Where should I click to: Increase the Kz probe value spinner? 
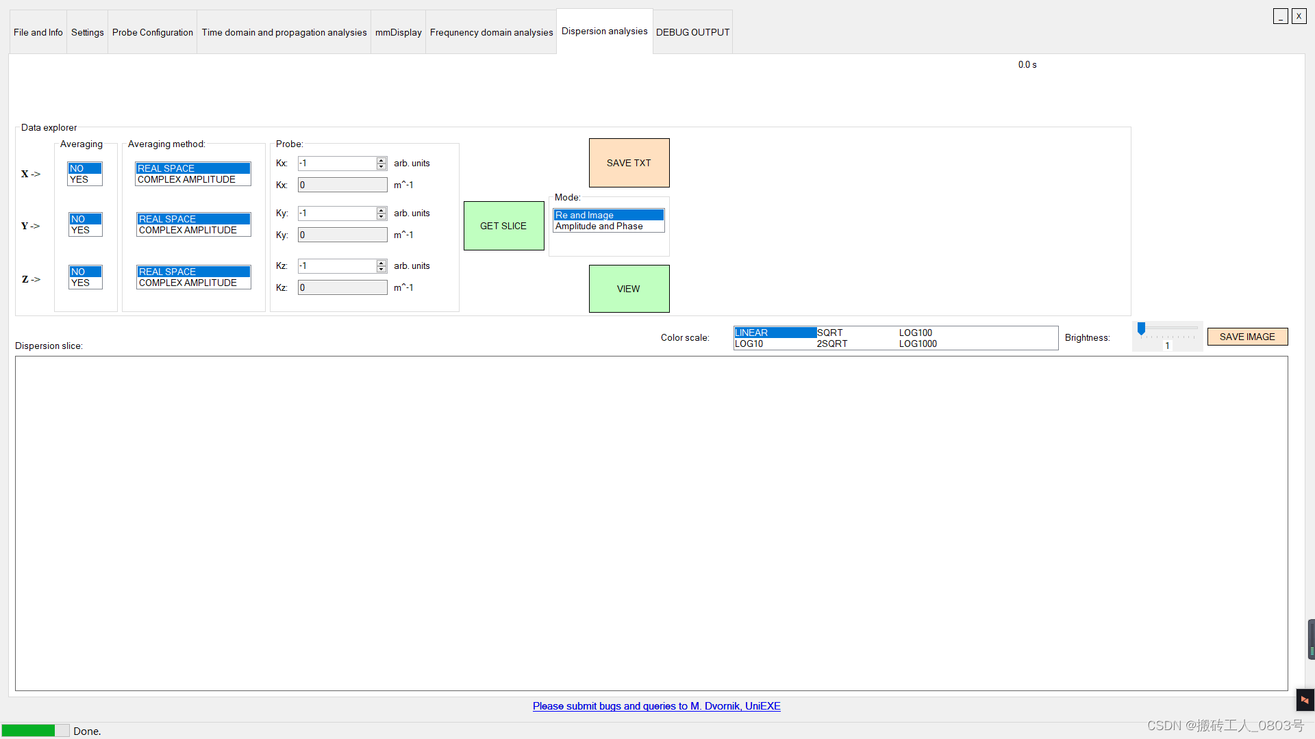click(381, 263)
